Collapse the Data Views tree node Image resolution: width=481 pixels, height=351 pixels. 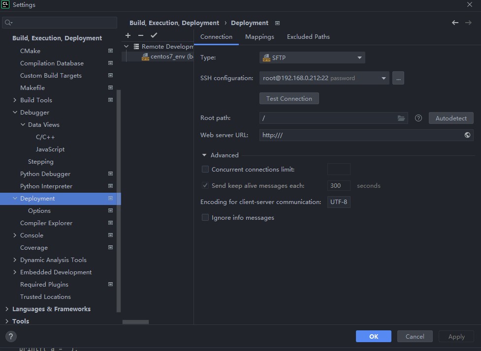(23, 125)
